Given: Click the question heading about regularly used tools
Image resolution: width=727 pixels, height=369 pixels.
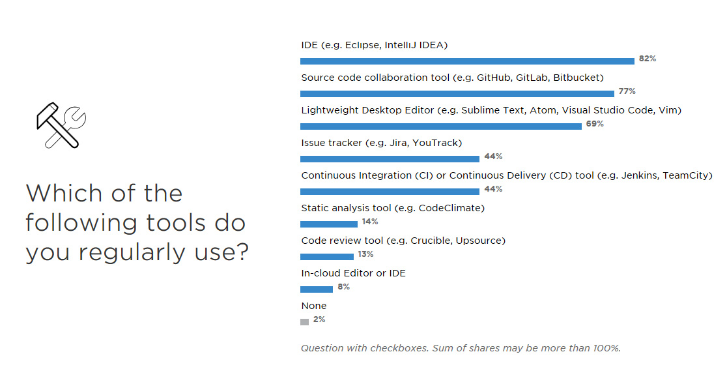Looking at the screenshot, I should [137, 223].
